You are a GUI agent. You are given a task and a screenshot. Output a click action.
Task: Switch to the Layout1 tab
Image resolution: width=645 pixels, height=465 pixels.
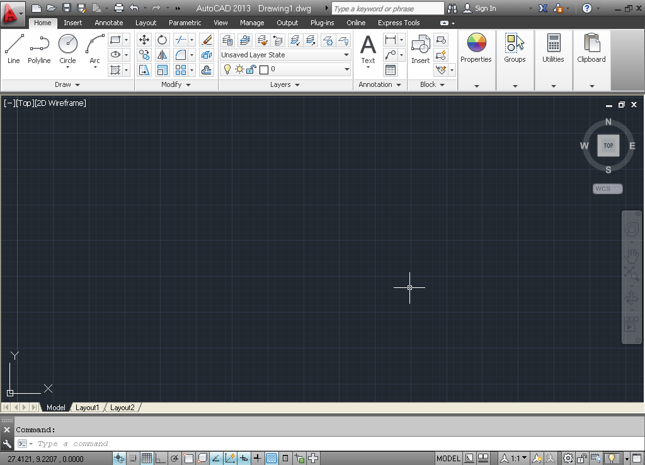[x=88, y=407]
